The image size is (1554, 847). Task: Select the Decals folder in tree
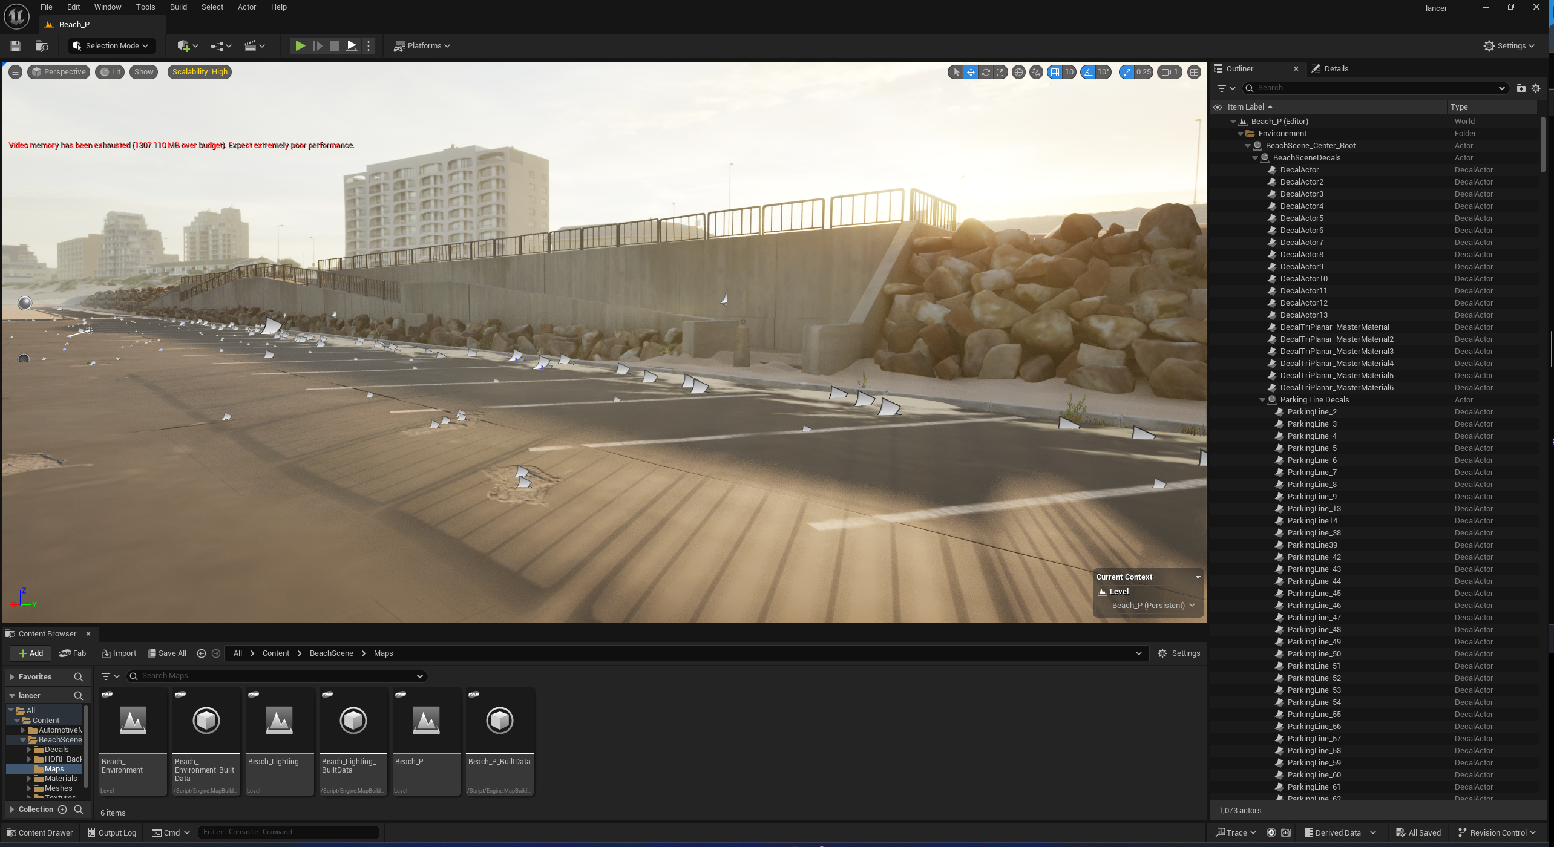56,750
